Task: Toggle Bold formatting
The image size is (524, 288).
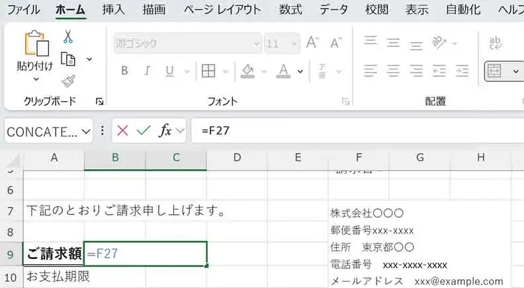Action: click(x=124, y=71)
